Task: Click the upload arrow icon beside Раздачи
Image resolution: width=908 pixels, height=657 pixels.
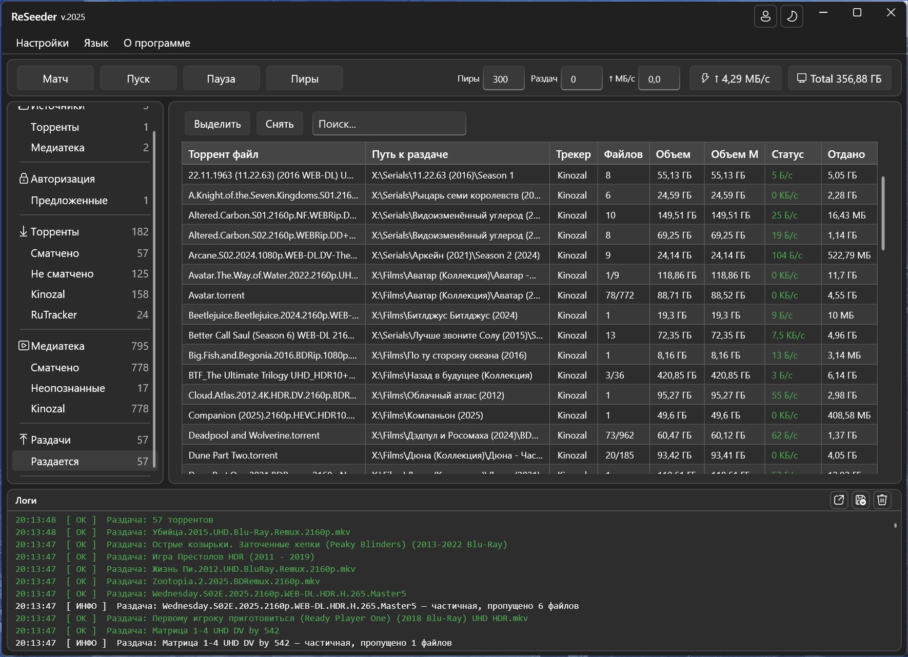Action: point(23,440)
